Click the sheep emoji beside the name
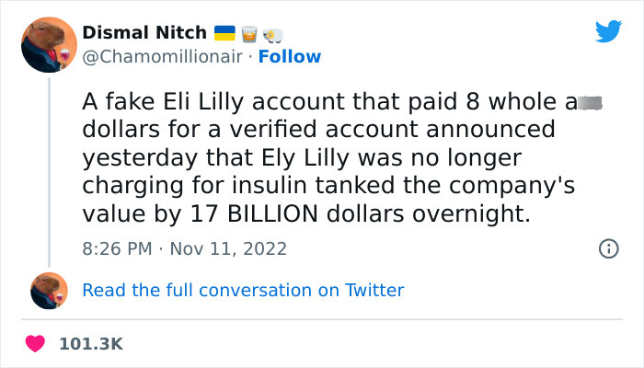The image size is (644, 368). [272, 34]
